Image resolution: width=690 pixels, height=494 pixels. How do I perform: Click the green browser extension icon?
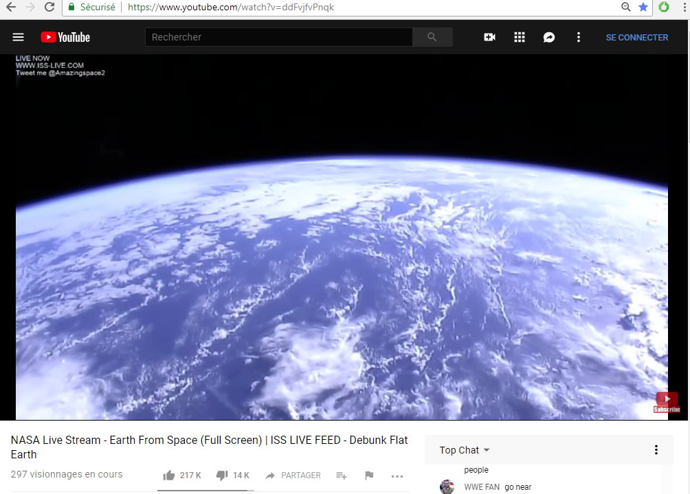pyautogui.click(x=664, y=7)
